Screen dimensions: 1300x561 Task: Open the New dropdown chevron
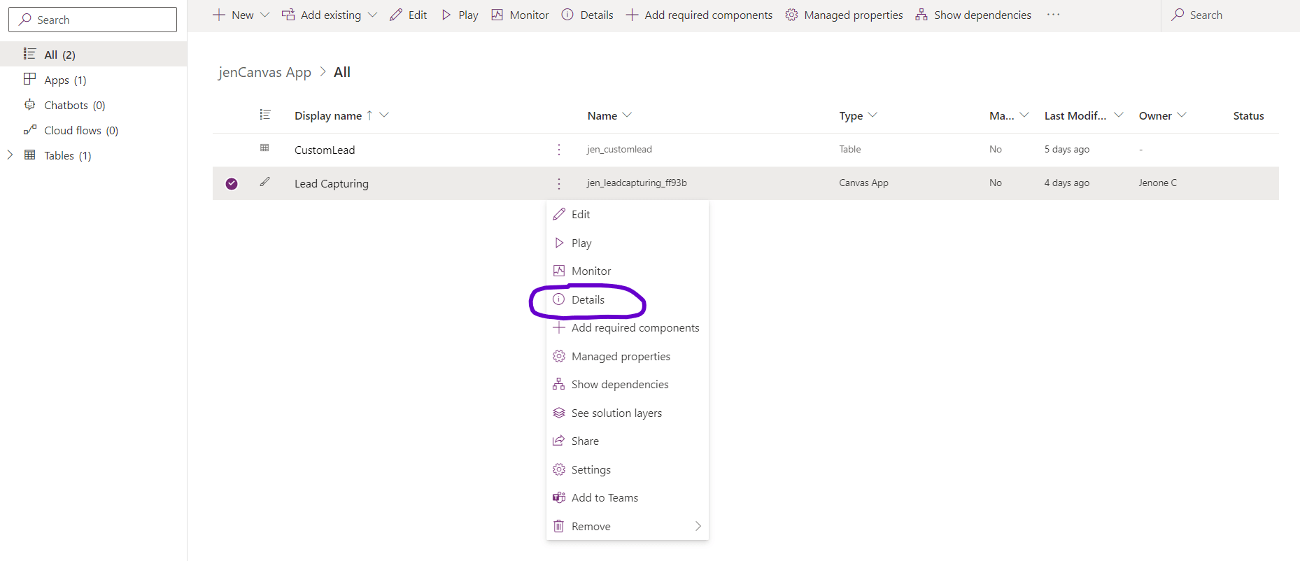264,15
